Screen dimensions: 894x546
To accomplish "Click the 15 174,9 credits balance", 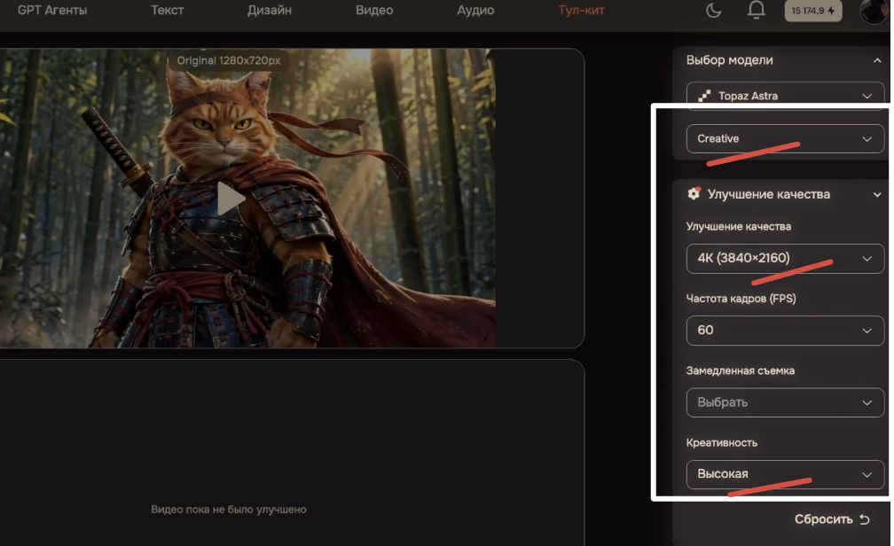I will (813, 11).
